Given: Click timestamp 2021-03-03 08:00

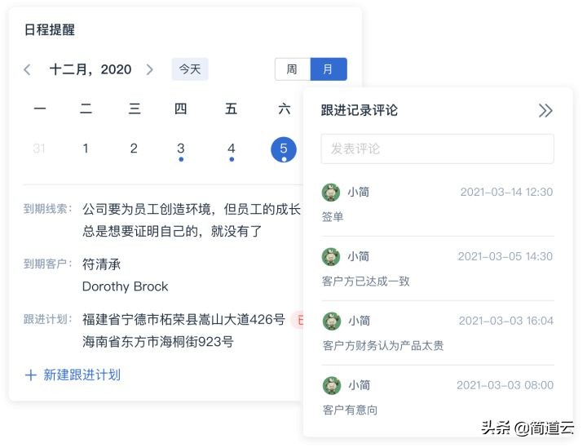Looking at the screenshot, I should coord(505,385).
